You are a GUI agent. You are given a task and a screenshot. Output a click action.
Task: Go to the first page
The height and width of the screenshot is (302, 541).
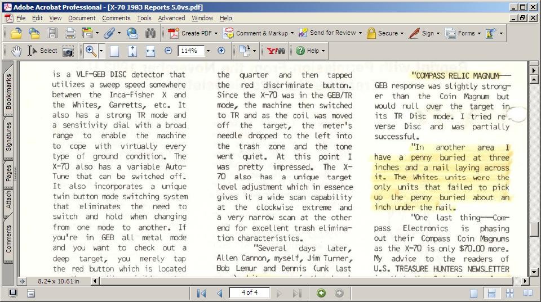point(202,293)
